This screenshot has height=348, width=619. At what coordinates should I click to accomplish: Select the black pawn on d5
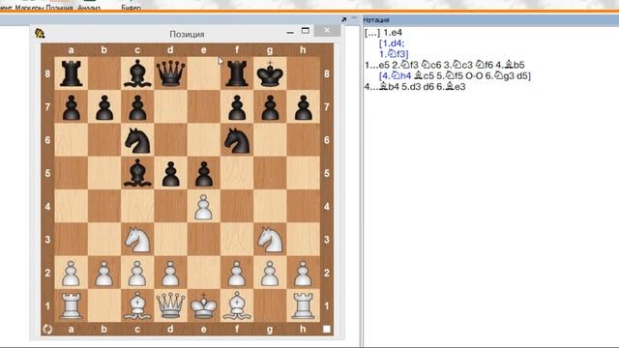coord(170,173)
